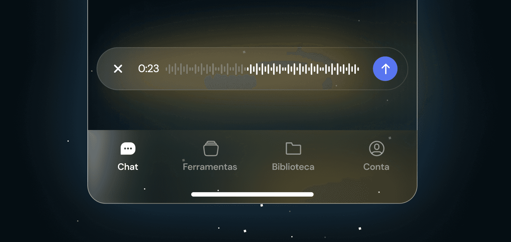This screenshot has width=511, height=242.
Task: Open the Chat speech bubble icon
Action: pyautogui.click(x=128, y=148)
